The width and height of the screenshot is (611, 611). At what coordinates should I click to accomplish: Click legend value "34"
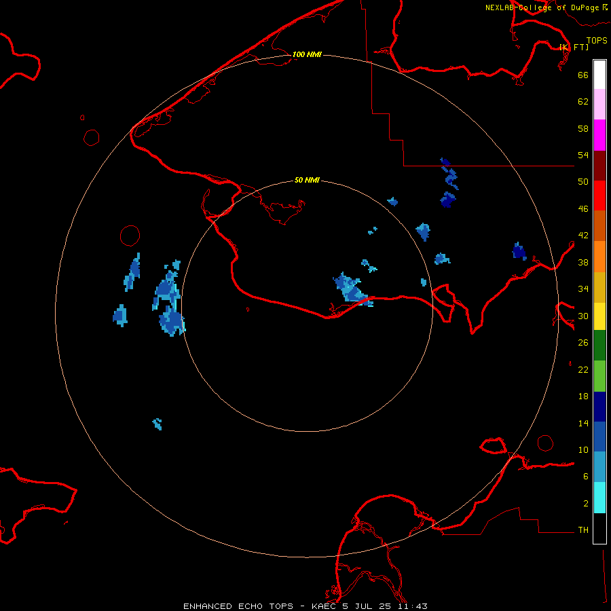(583, 289)
